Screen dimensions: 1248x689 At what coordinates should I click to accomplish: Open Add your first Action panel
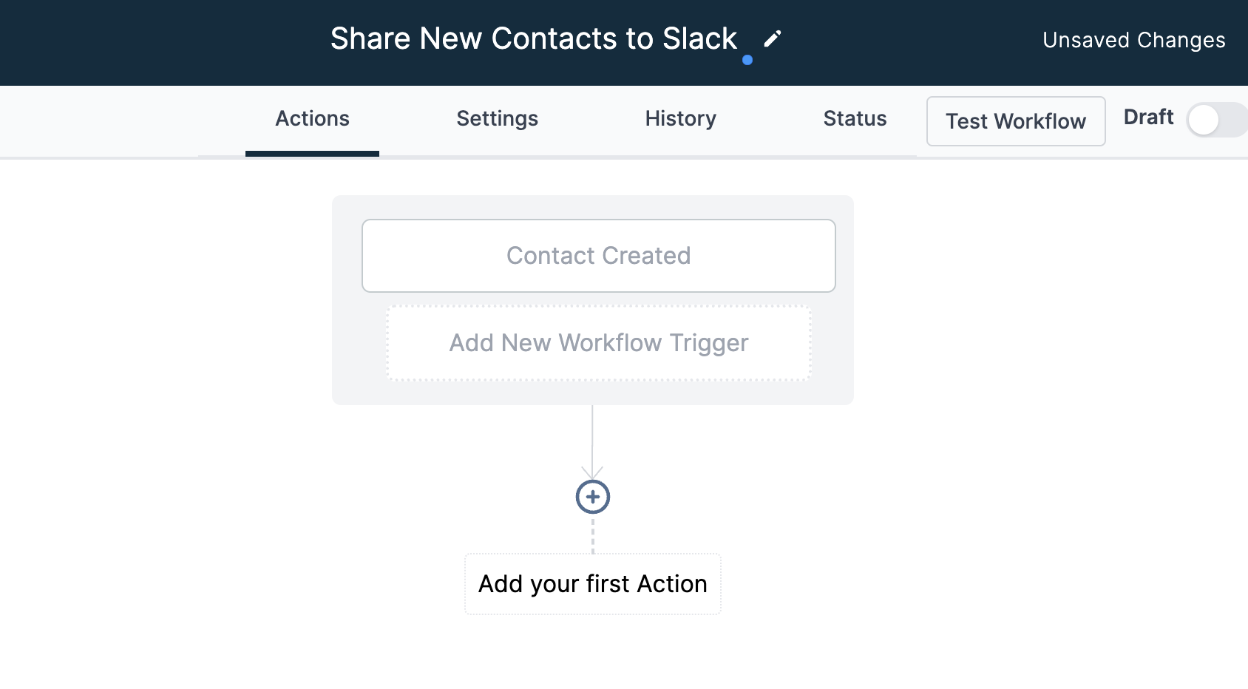pyautogui.click(x=591, y=583)
